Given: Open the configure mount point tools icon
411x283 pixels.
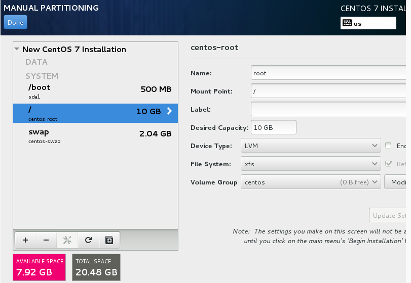Looking at the screenshot, I should pos(67,240).
